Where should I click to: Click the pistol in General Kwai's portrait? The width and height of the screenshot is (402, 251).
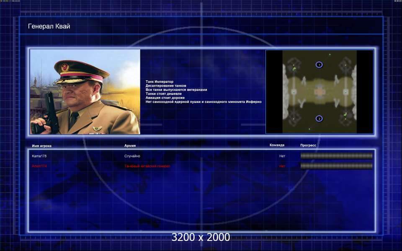pyautogui.click(x=51, y=112)
